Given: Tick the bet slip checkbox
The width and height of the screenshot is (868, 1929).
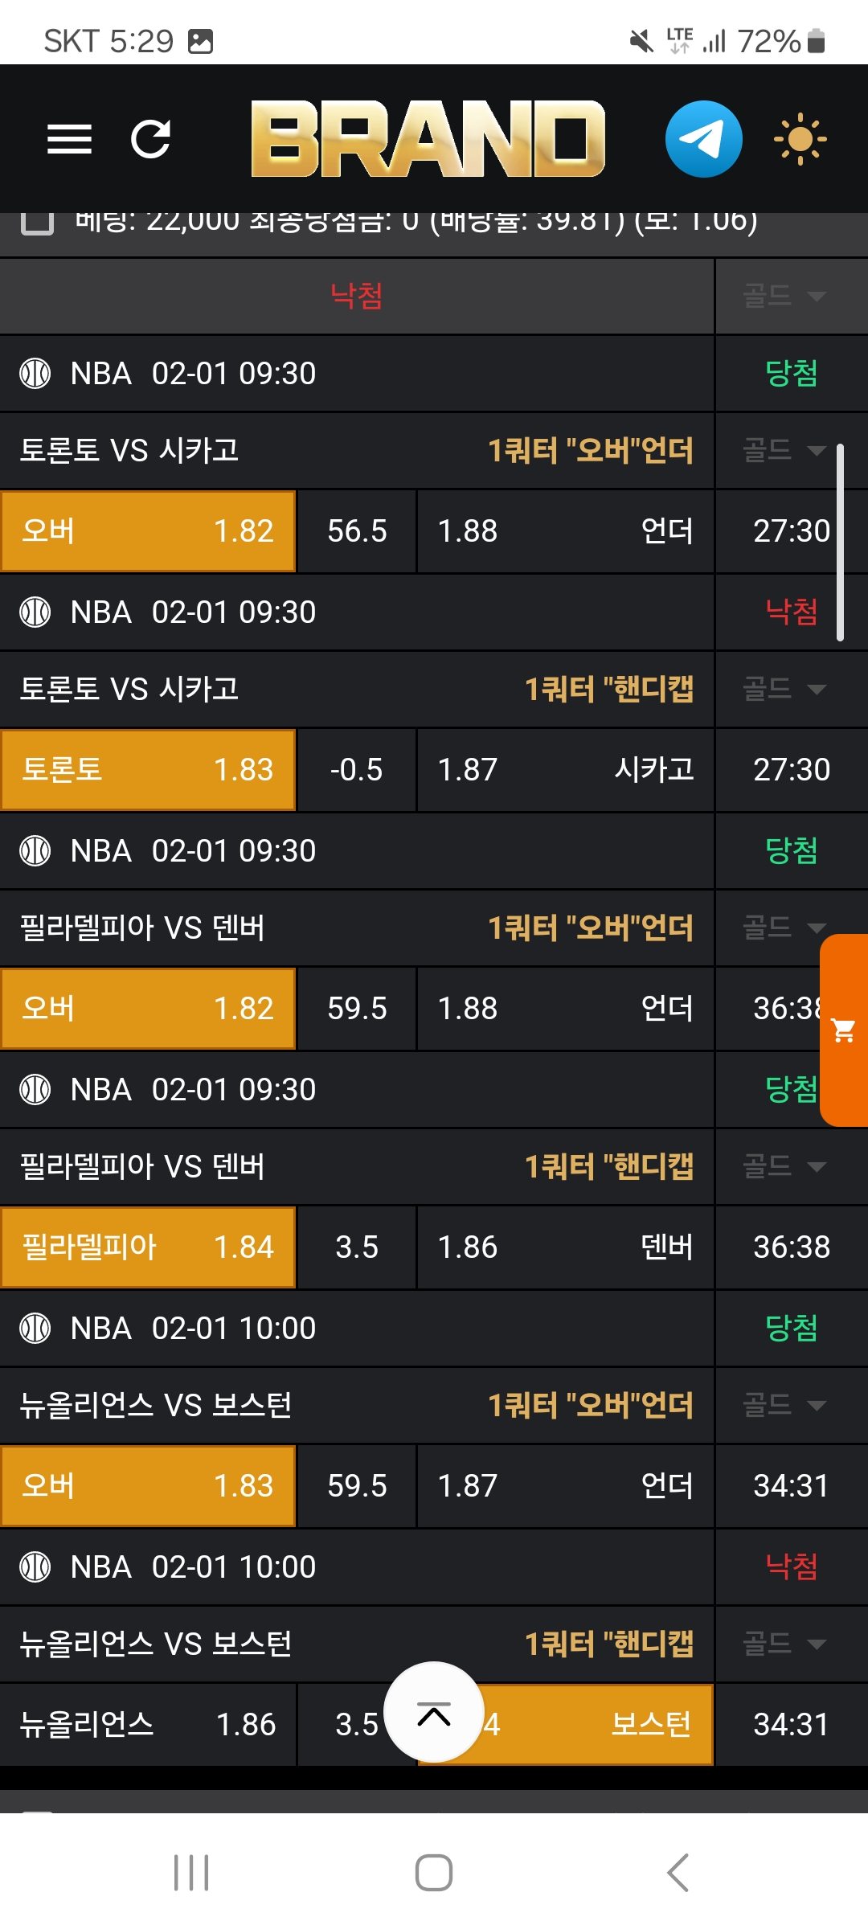Looking at the screenshot, I should 37,221.
